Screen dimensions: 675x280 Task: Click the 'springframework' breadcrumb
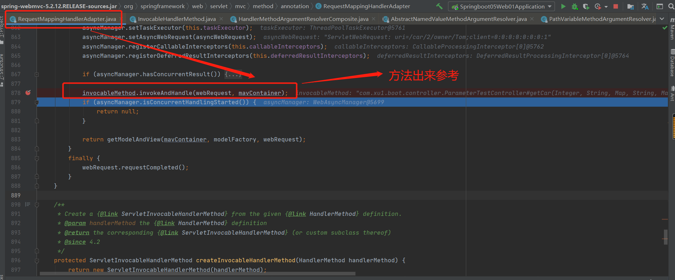point(163,6)
